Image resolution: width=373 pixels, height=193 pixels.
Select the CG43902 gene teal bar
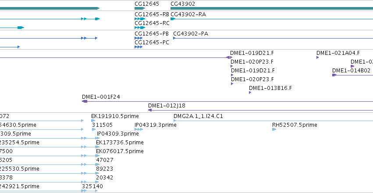pyautogui.click(x=272, y=8)
